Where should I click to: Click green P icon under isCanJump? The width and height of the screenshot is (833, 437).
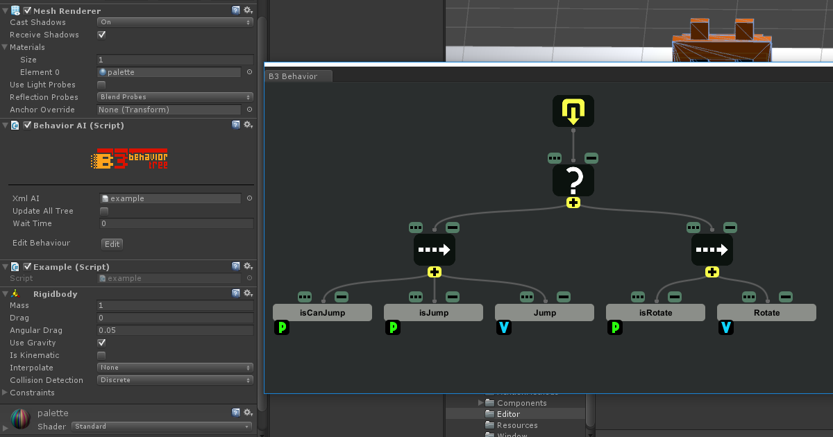tap(281, 327)
